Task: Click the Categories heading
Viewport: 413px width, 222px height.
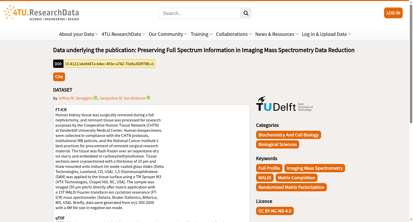Action: [x=267, y=125]
